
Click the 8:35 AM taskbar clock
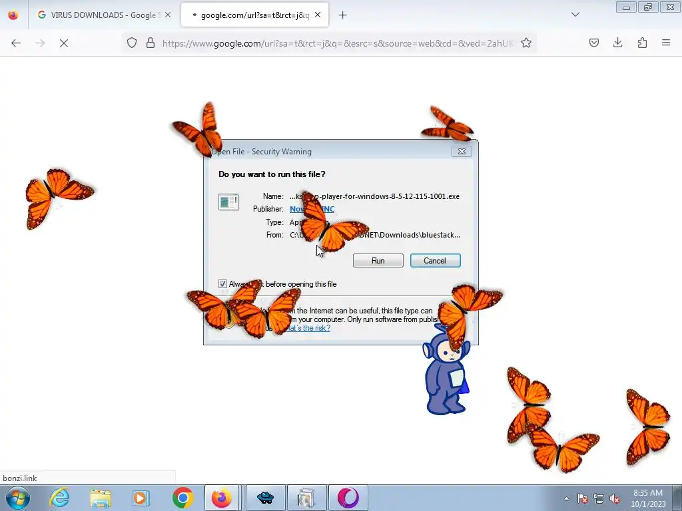[x=648, y=498]
